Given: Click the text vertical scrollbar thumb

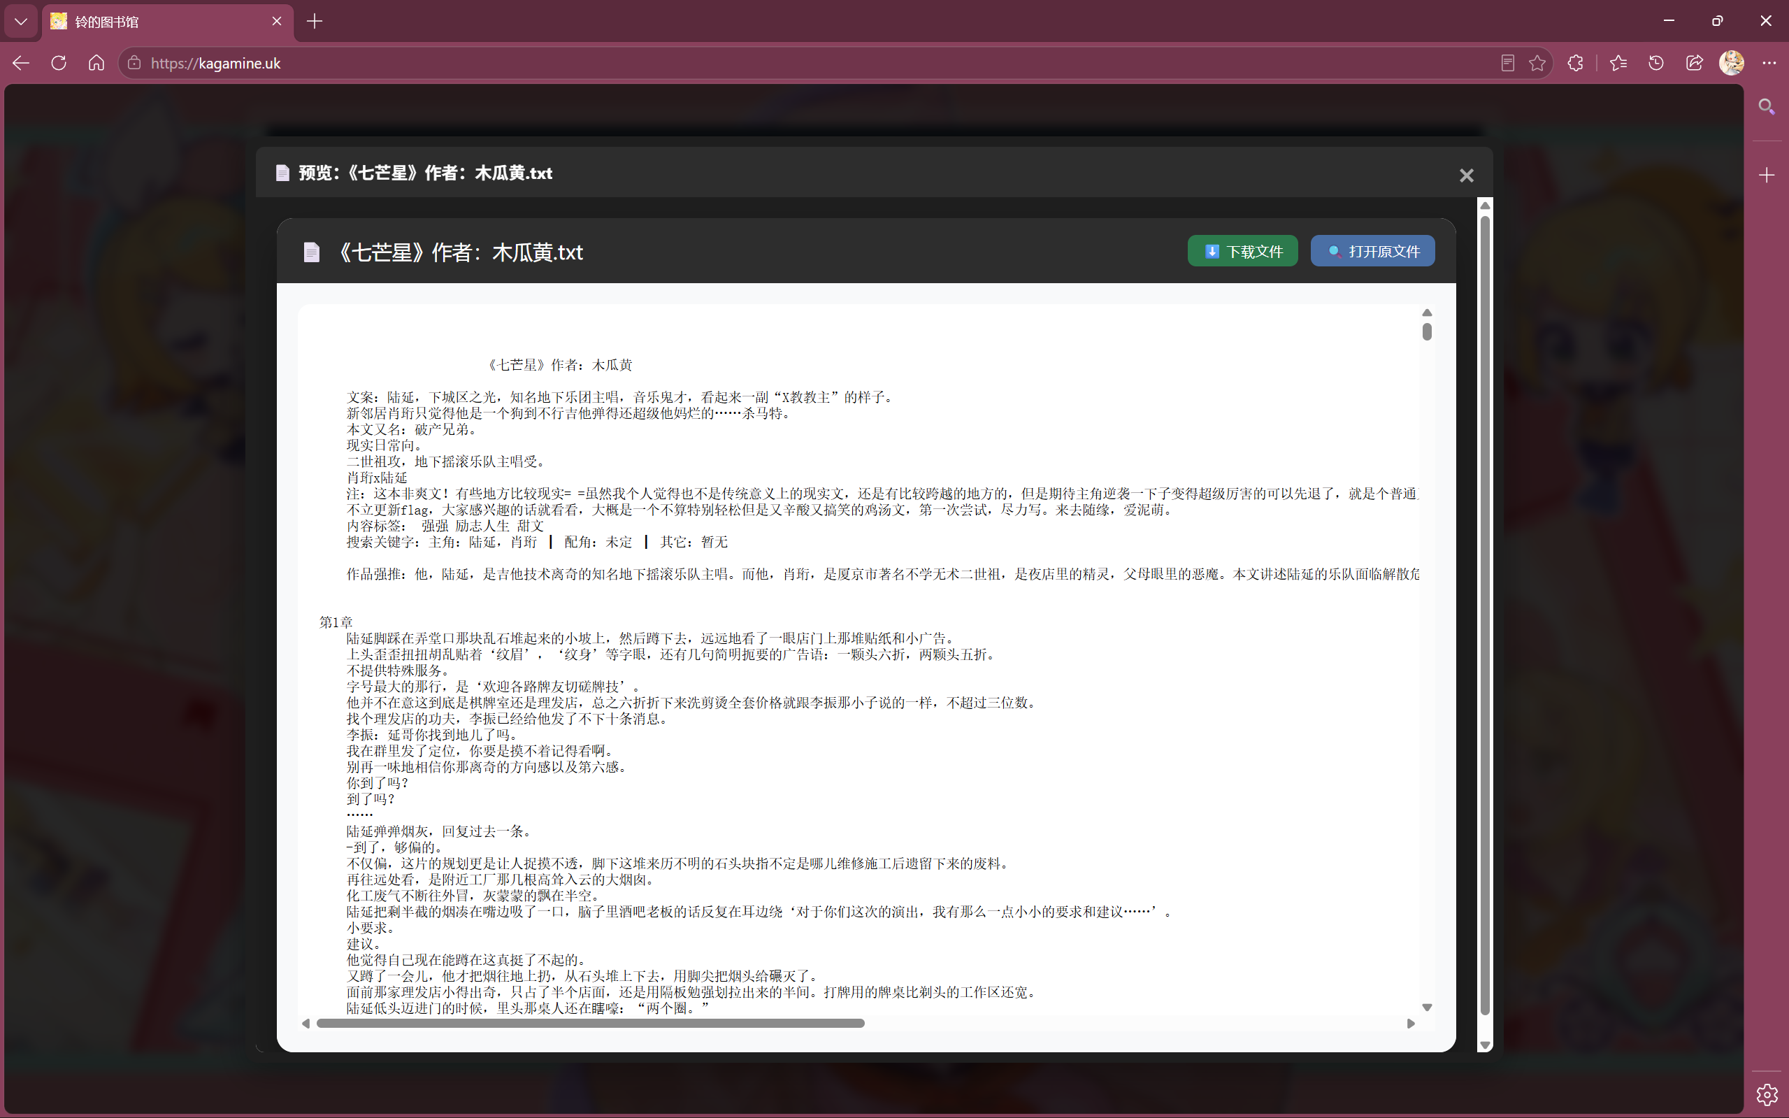Looking at the screenshot, I should click(1427, 332).
